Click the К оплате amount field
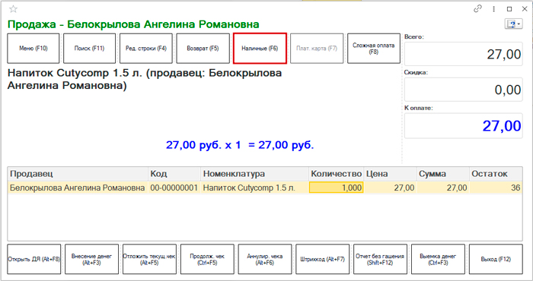The width and height of the screenshot is (533, 281). coord(463,126)
